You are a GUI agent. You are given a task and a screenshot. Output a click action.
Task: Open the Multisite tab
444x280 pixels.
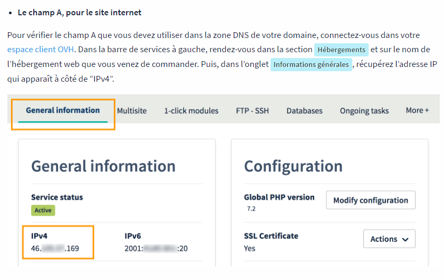click(131, 111)
